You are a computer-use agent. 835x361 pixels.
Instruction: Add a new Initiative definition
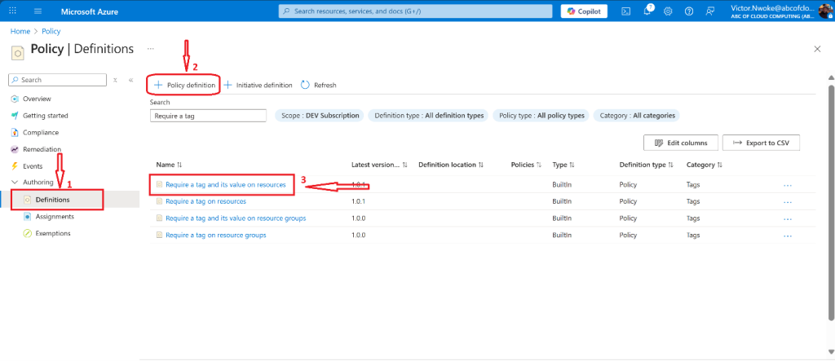(258, 86)
